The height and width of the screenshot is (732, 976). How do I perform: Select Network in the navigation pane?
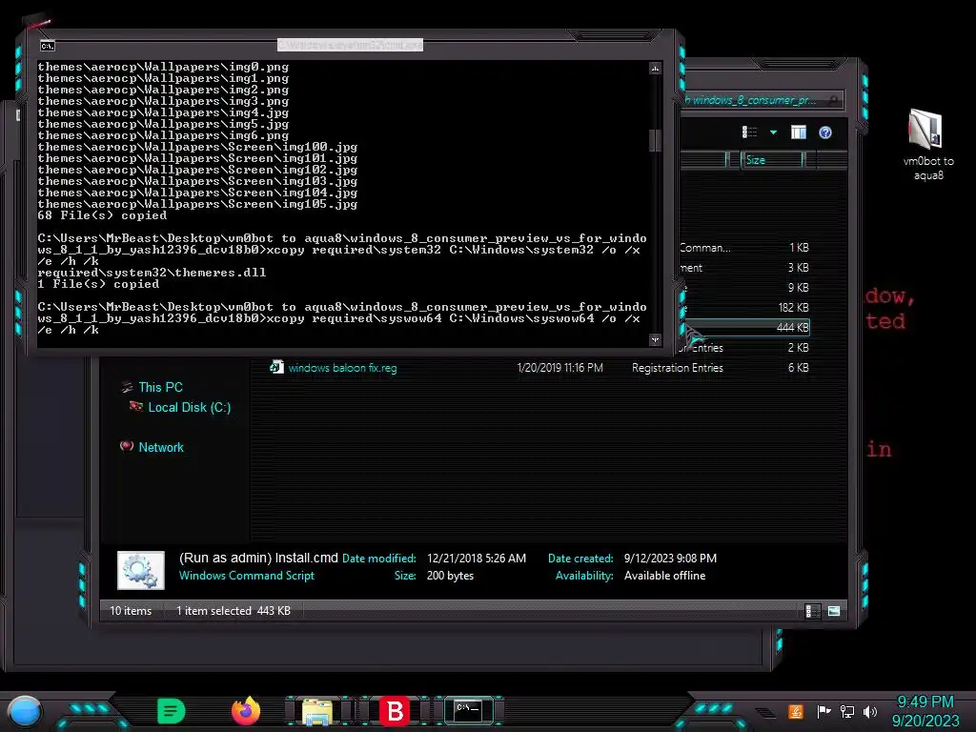pos(161,448)
